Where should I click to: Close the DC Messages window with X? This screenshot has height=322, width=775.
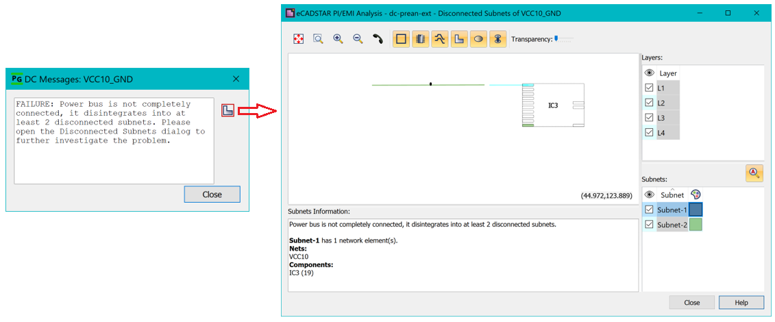236,79
